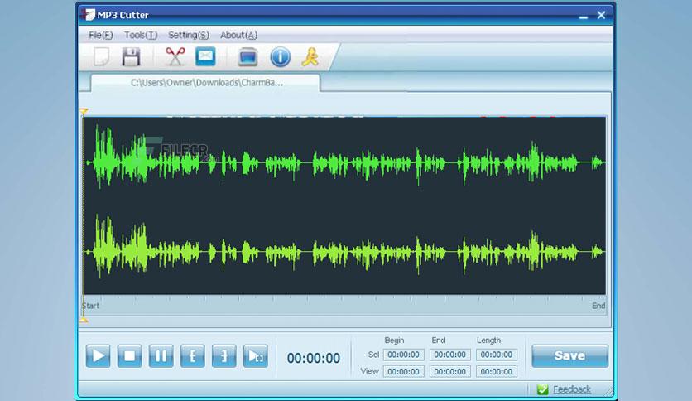Click the timeline ruler between Start and End

[344, 305]
